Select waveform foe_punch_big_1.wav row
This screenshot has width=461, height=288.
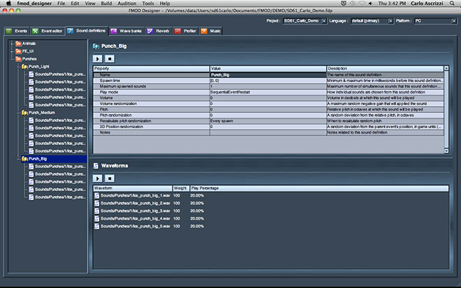(x=271, y=195)
